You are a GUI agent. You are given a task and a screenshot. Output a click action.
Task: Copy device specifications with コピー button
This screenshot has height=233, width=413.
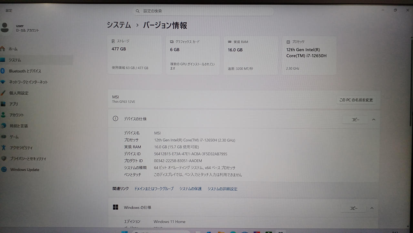pos(355,120)
